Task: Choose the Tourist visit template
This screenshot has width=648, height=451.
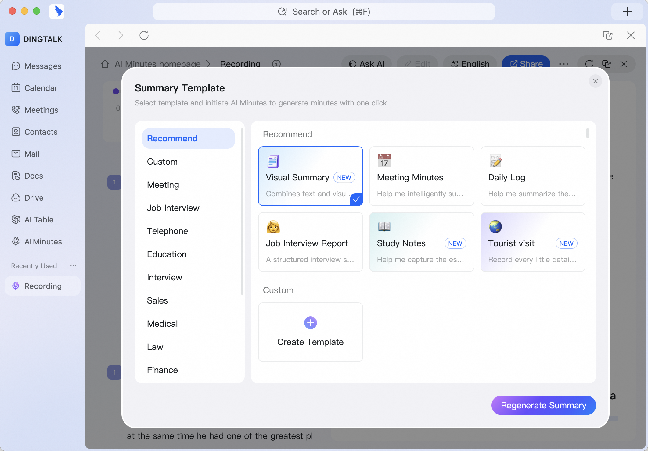Action: pyautogui.click(x=533, y=242)
